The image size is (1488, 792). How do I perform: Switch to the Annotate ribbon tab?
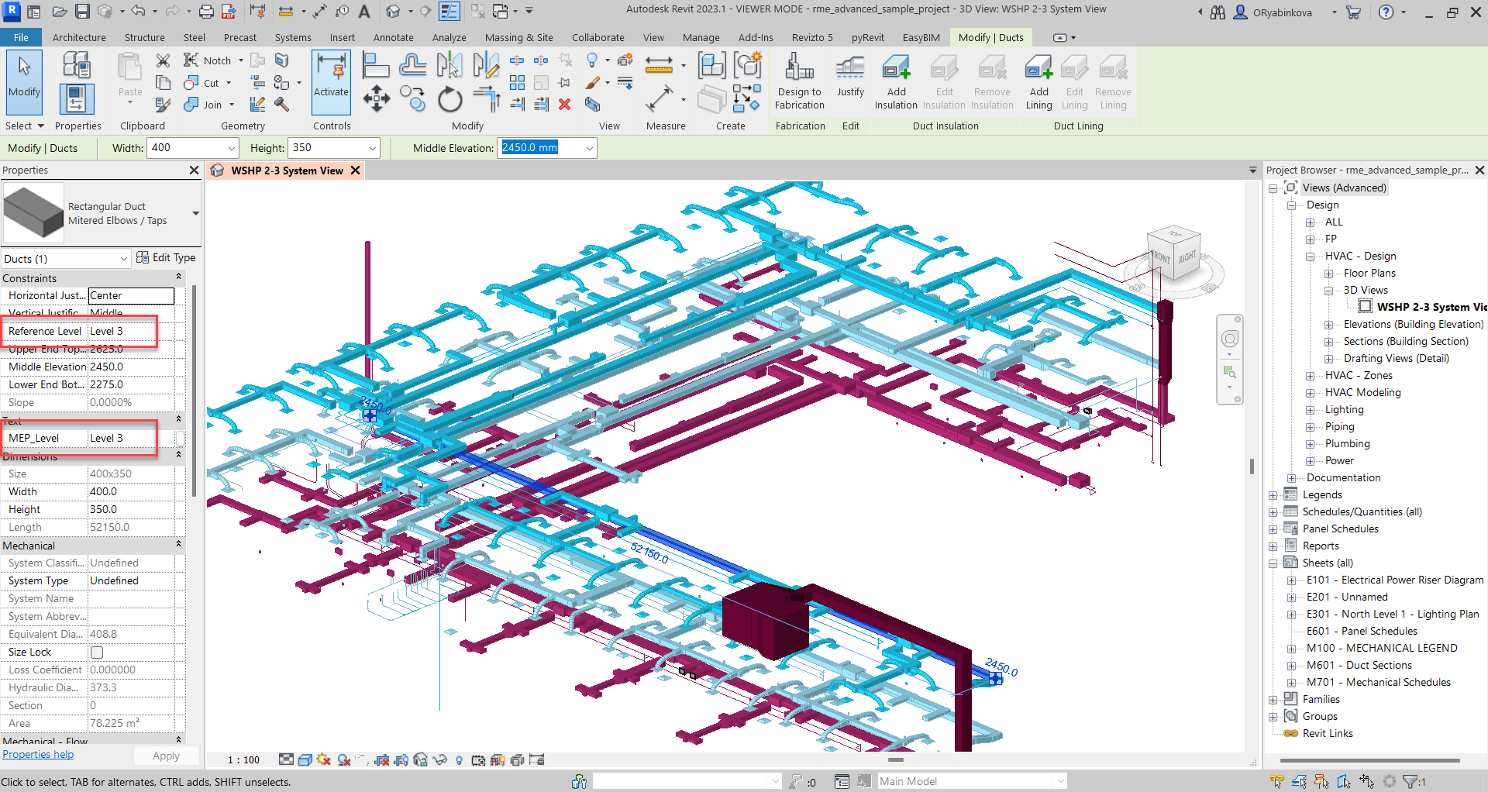point(393,37)
